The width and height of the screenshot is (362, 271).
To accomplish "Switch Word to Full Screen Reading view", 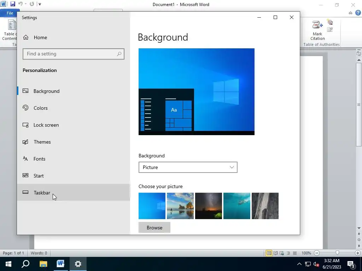I will pos(275,253).
